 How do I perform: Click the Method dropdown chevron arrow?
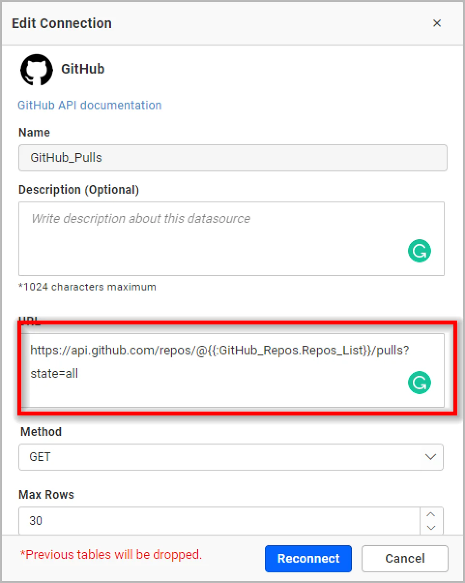click(x=430, y=457)
